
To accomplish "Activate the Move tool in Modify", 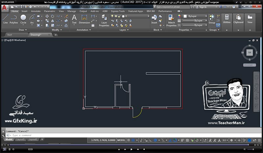I will (x=47, y=16).
